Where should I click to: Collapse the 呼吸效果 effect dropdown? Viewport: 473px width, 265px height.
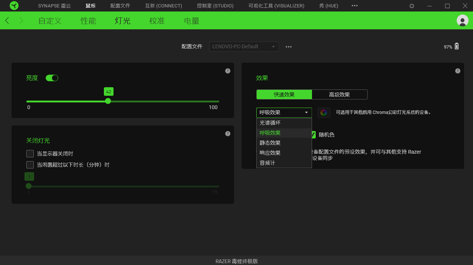[284, 112]
